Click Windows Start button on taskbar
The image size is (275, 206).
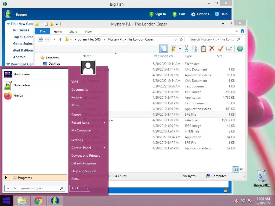tap(6, 201)
